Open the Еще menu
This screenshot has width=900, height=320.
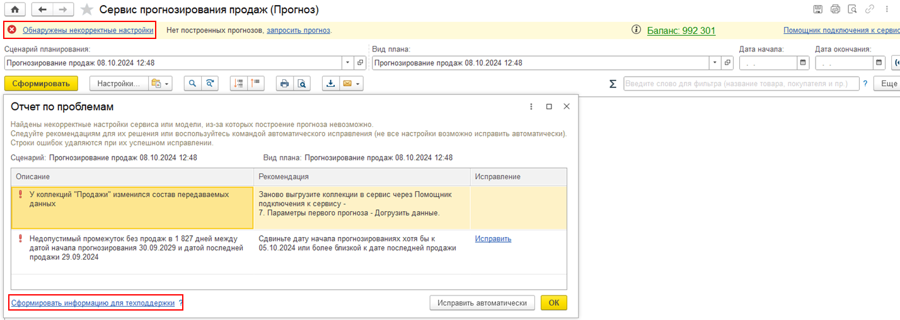pos(887,84)
